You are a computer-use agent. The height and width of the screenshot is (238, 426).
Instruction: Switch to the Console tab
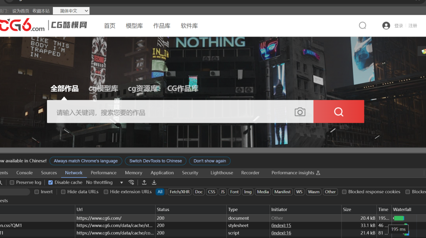[x=25, y=173]
